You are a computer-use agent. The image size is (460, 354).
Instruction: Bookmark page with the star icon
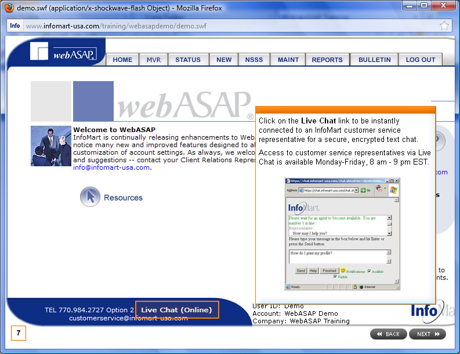coord(444,26)
